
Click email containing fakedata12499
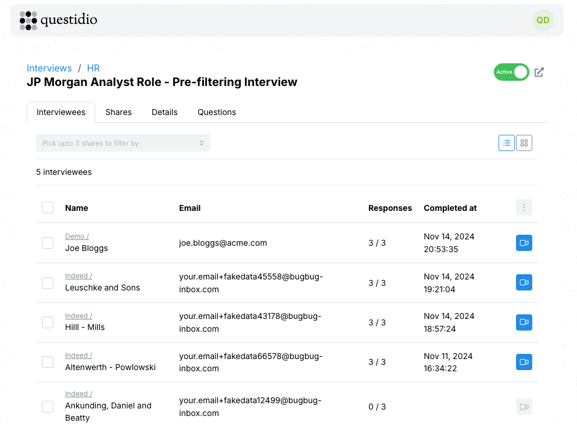[250, 407]
